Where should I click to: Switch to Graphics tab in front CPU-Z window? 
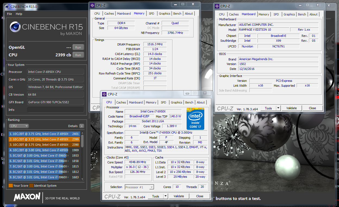point(177,102)
